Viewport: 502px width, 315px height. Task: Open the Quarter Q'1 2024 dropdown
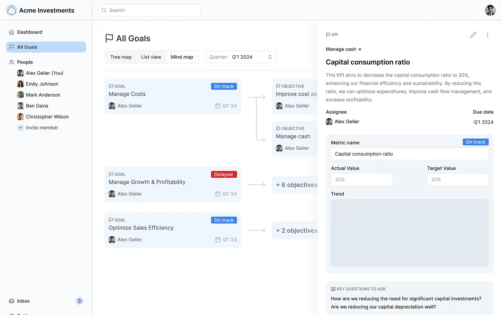tap(241, 57)
